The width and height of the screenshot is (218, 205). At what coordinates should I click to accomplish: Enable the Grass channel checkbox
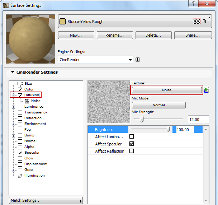tap(20, 170)
